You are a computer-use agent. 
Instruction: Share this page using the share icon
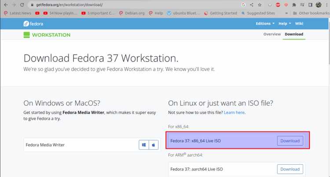click(252, 5)
